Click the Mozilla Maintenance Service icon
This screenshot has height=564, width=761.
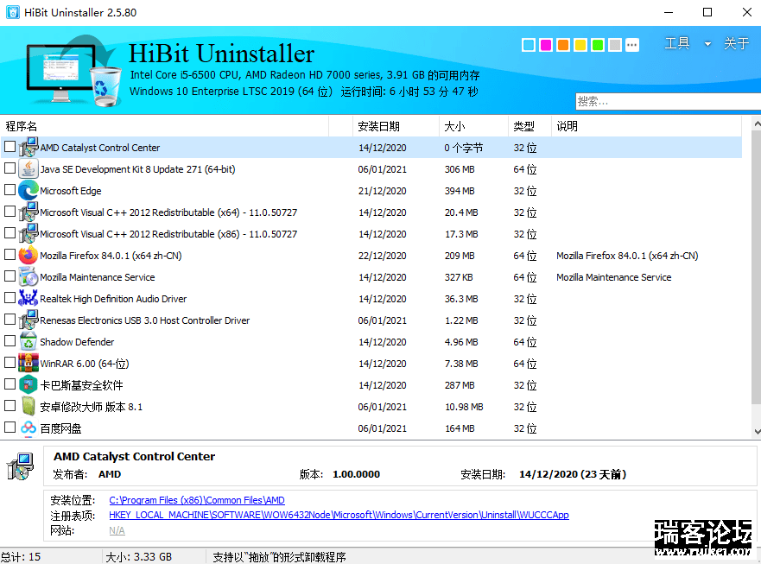tap(29, 276)
